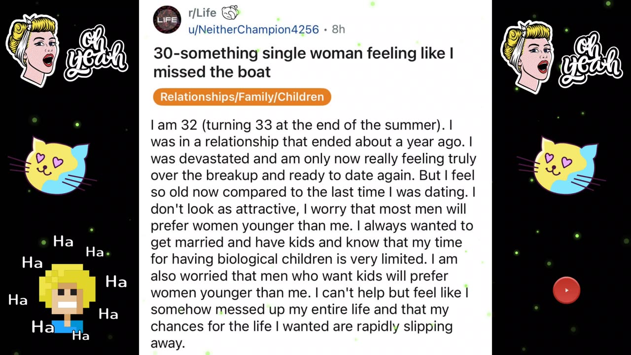
Task: Click the r/Life community avatar
Action: click(167, 20)
